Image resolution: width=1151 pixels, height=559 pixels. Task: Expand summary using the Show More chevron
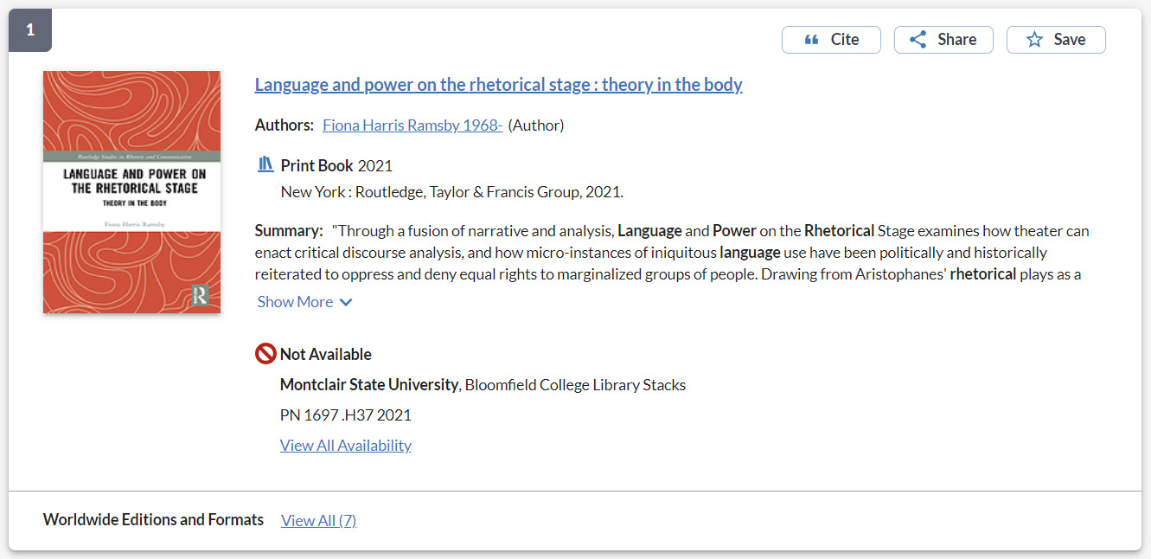point(346,302)
